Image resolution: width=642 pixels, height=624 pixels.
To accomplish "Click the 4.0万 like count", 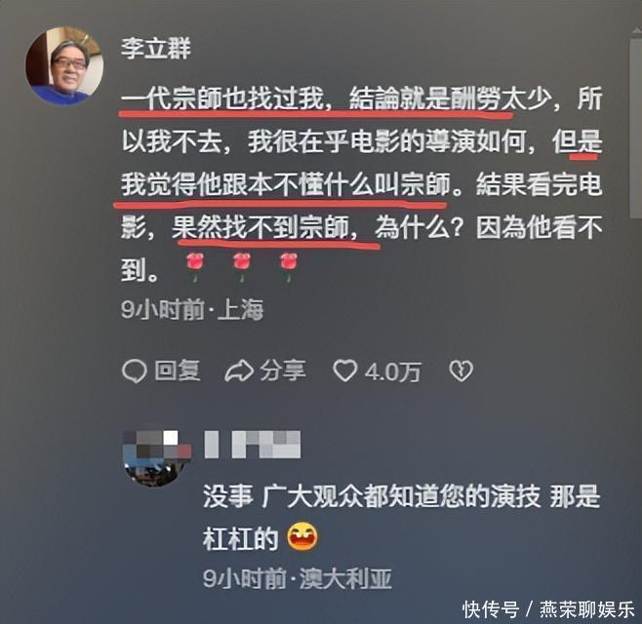I will 392,371.
